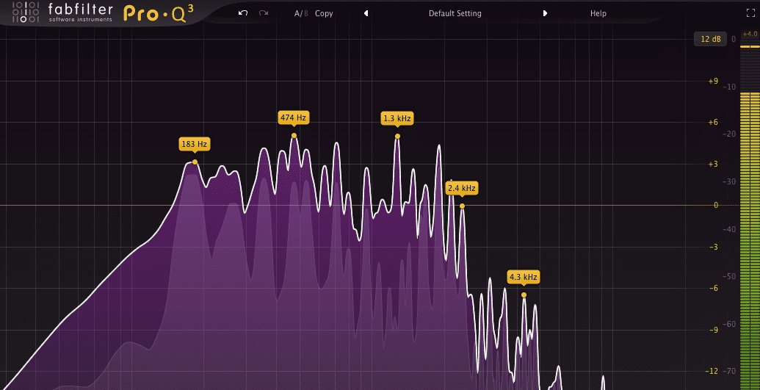This screenshot has width=760, height=390.
Task: Enter full screen mode icon
Action: point(750,13)
